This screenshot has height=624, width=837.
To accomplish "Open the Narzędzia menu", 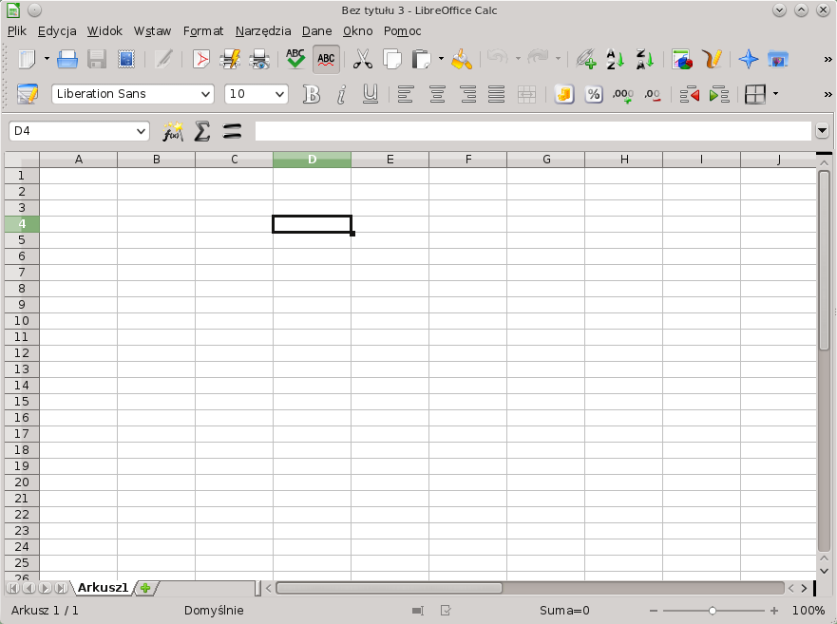I will (x=263, y=30).
